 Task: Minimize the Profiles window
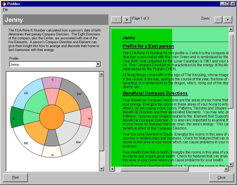[222, 4]
